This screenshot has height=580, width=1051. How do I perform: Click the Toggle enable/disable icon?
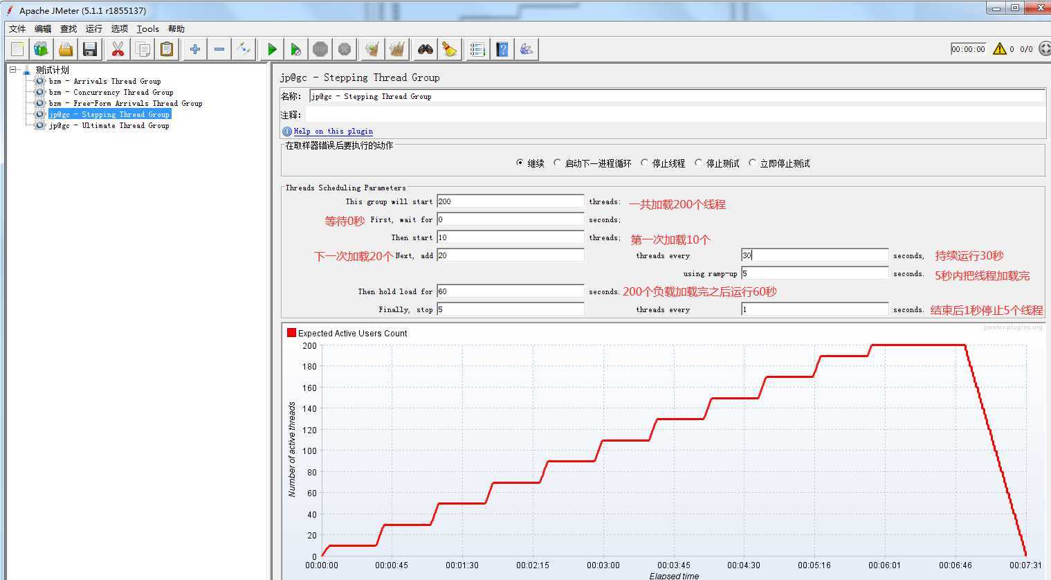coord(244,49)
